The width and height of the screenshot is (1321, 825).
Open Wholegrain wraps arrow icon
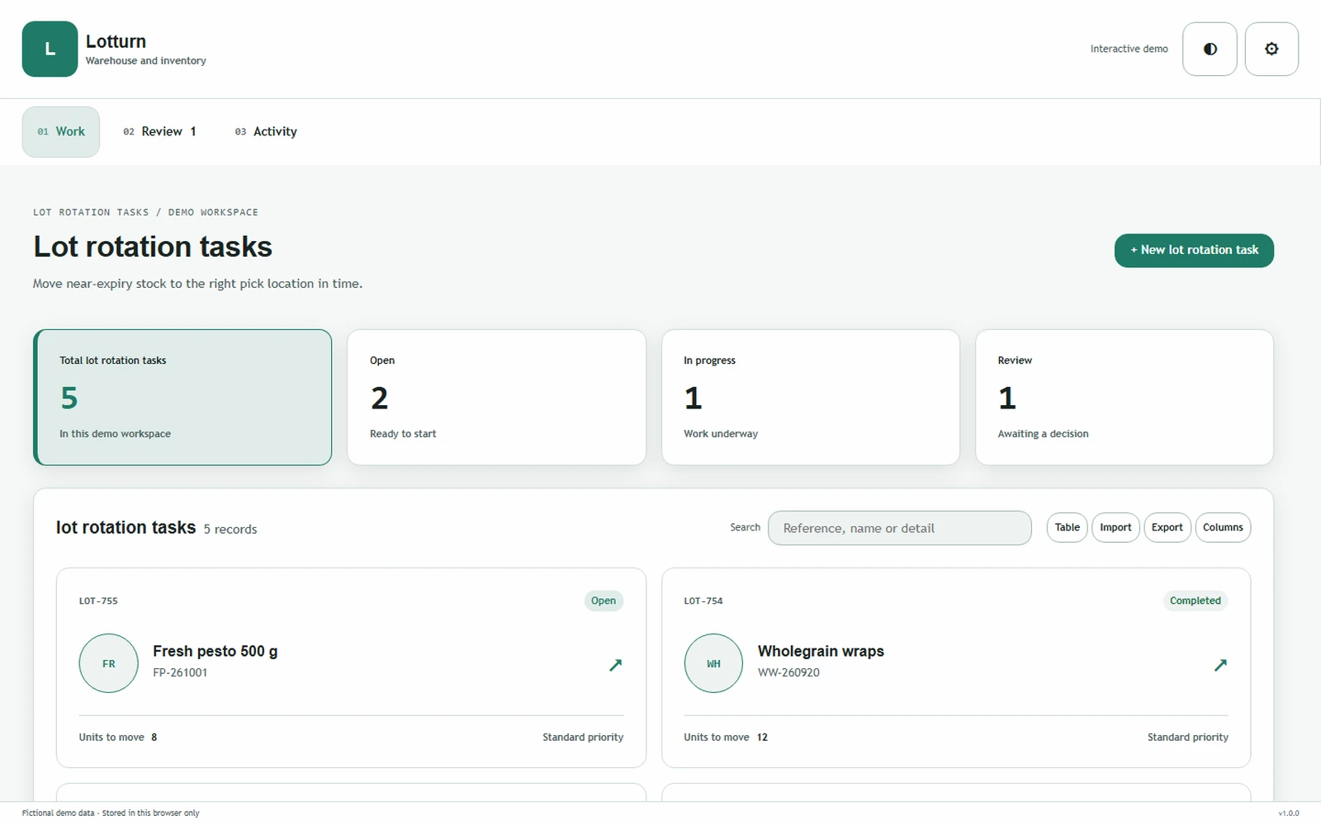pos(1220,664)
